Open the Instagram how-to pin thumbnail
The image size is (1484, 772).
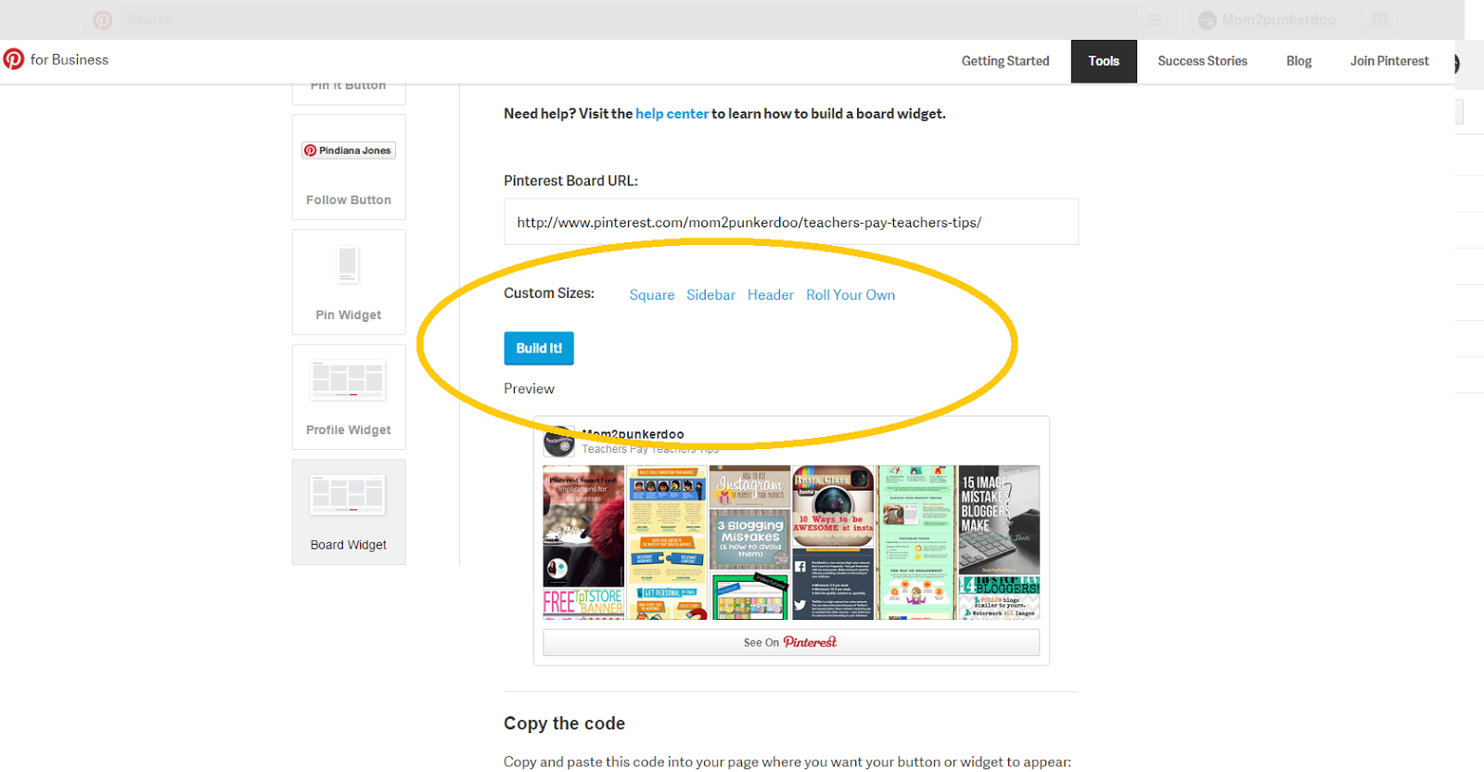pyautogui.click(x=750, y=485)
